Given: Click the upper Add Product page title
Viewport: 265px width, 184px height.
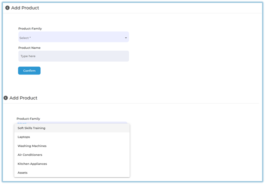Looking at the screenshot, I should tap(25, 8).
